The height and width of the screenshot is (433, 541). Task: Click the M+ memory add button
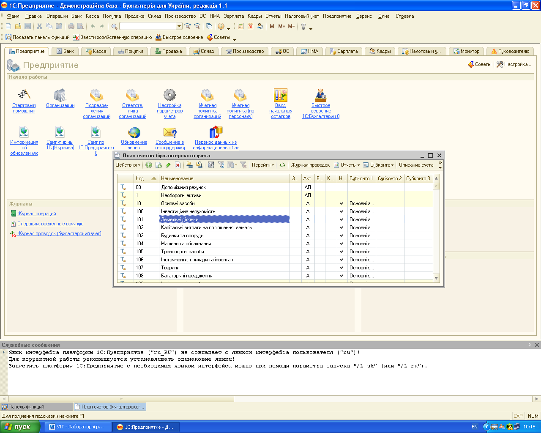(282, 26)
